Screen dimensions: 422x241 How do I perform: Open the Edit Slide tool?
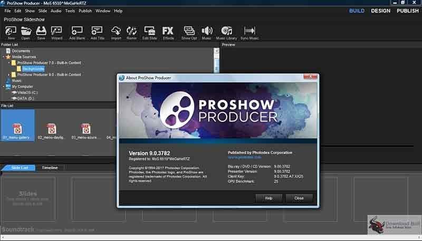point(150,33)
